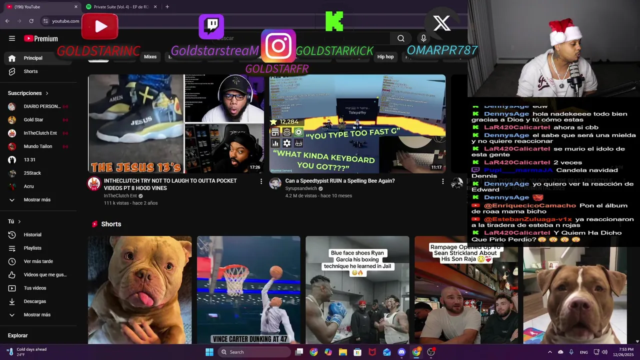Open Microsoft Store from the taskbar
The image size is (640, 360).
pyautogui.click(x=357, y=352)
